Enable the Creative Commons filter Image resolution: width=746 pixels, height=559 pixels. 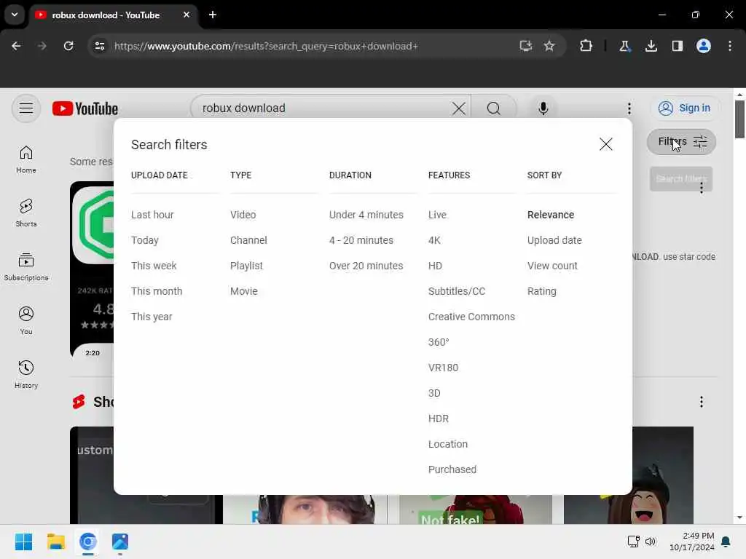[x=471, y=317]
